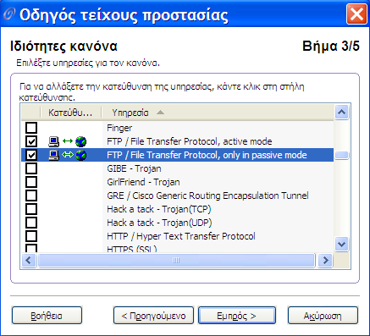This screenshot has width=370, height=336.
Task: Select the Finger service row
Action: pyautogui.click(x=178, y=128)
